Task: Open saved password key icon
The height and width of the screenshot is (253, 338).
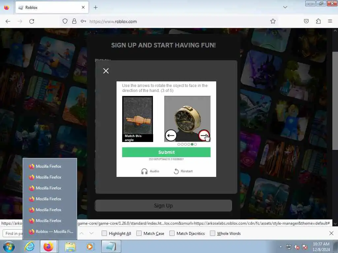Action: [x=83, y=21]
